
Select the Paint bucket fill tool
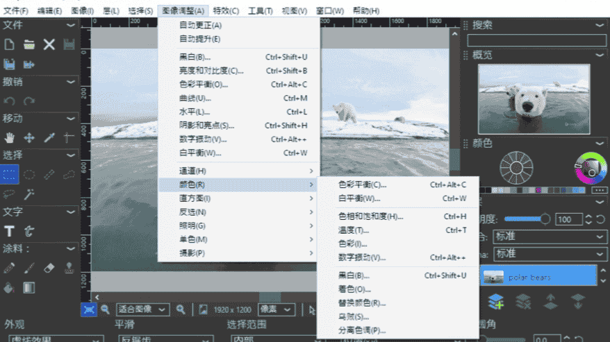(x=9, y=288)
